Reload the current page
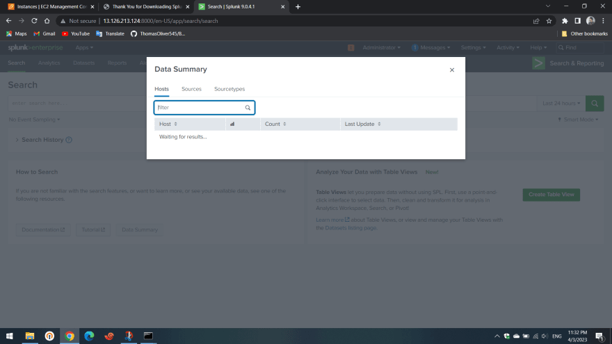 34,21
